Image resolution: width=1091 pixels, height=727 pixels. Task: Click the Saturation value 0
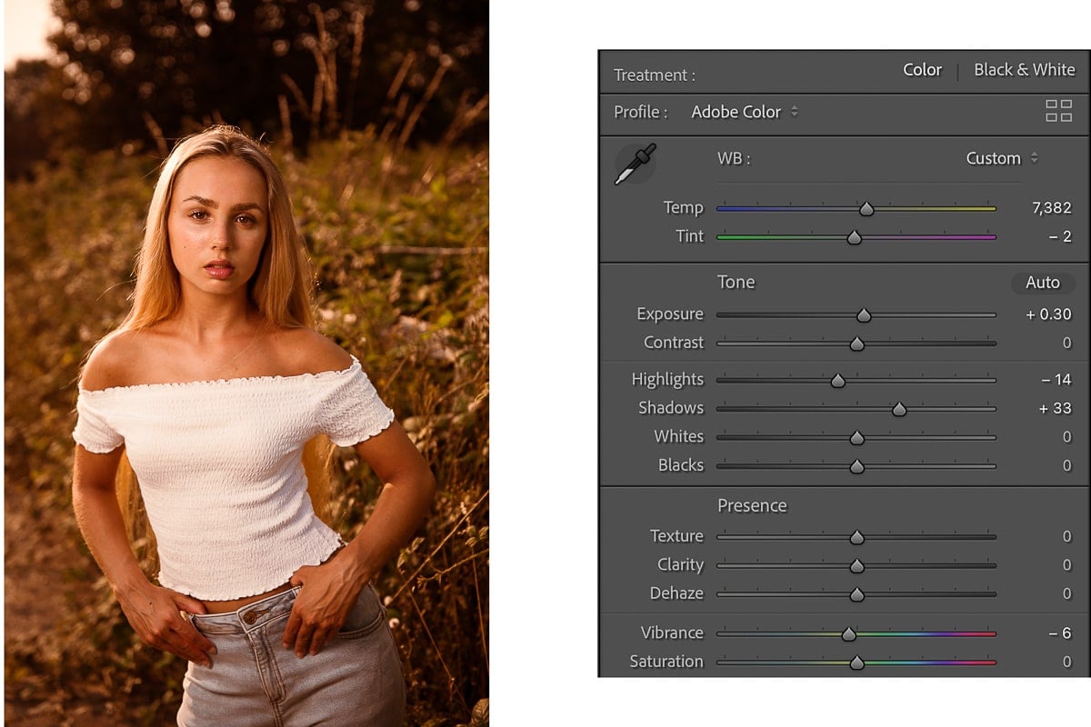pos(1067,662)
